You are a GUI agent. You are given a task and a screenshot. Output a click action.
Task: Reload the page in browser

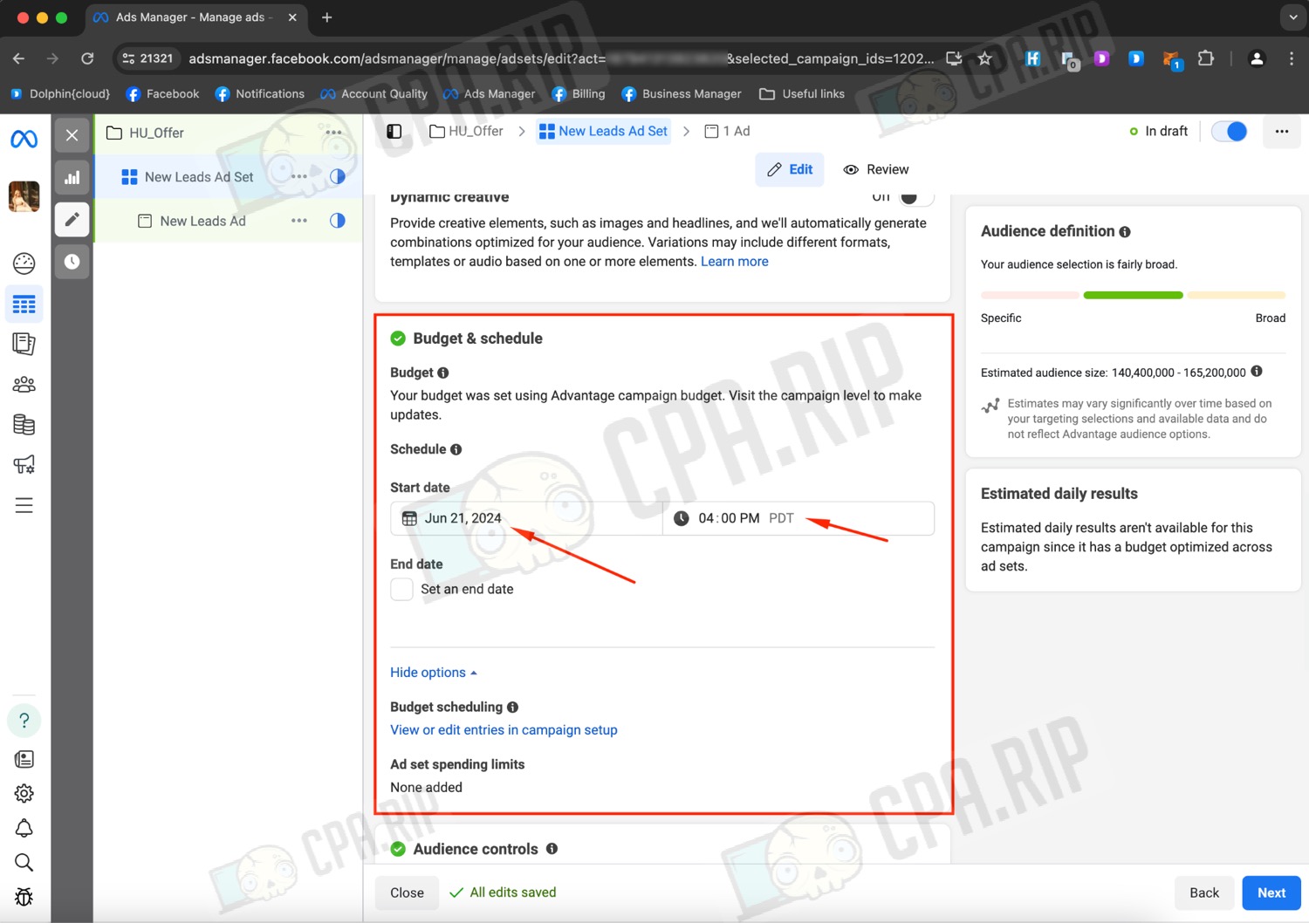(x=87, y=58)
